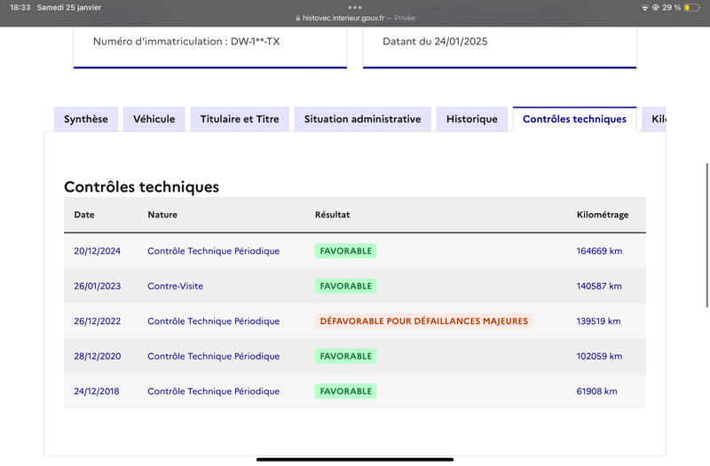Open the partially visible Kilométrage tab

click(654, 119)
